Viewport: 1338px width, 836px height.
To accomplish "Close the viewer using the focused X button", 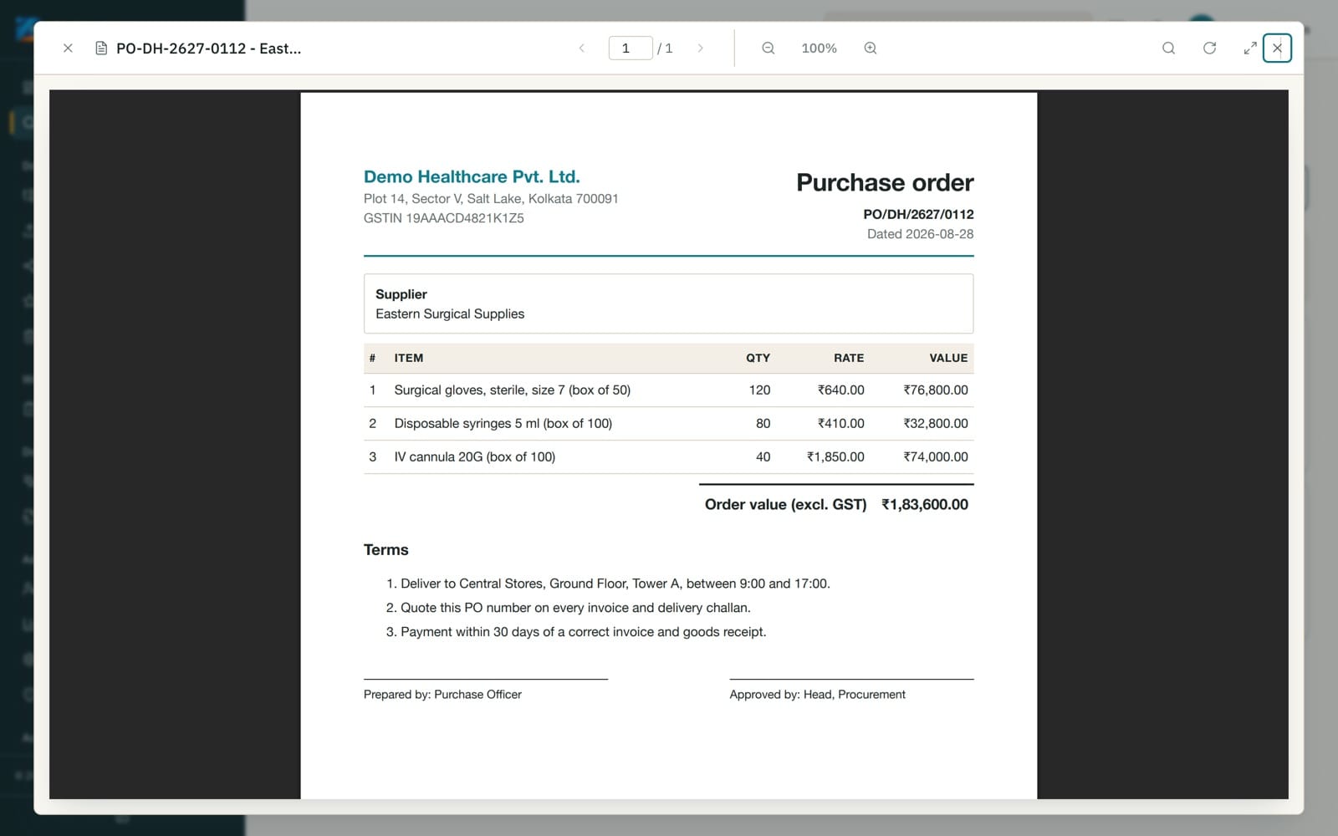I will (x=1277, y=48).
